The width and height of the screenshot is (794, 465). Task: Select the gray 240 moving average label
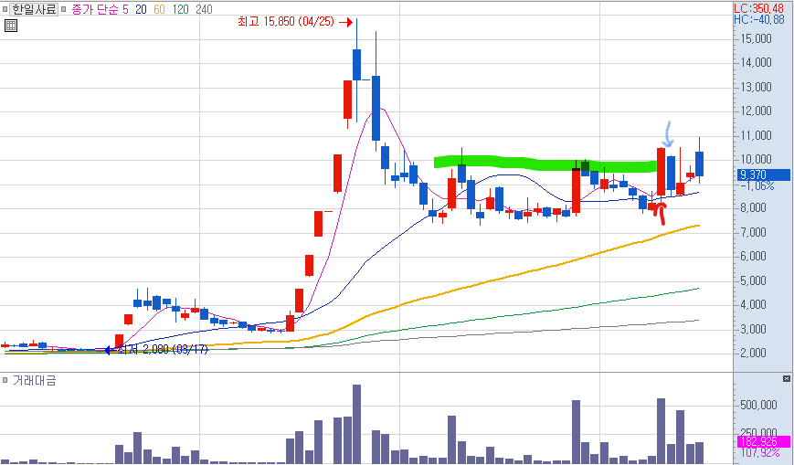point(204,9)
